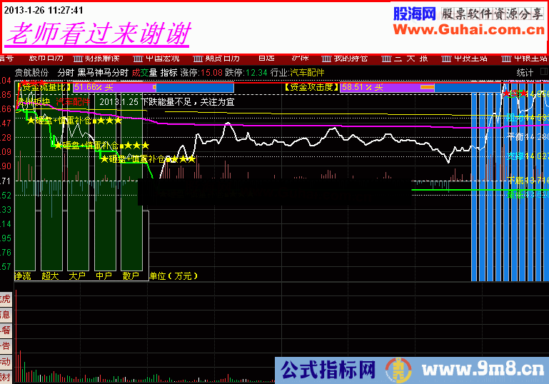Click the 单位(万元) unit label
Viewport: 549px width, 384px height.
point(173,276)
